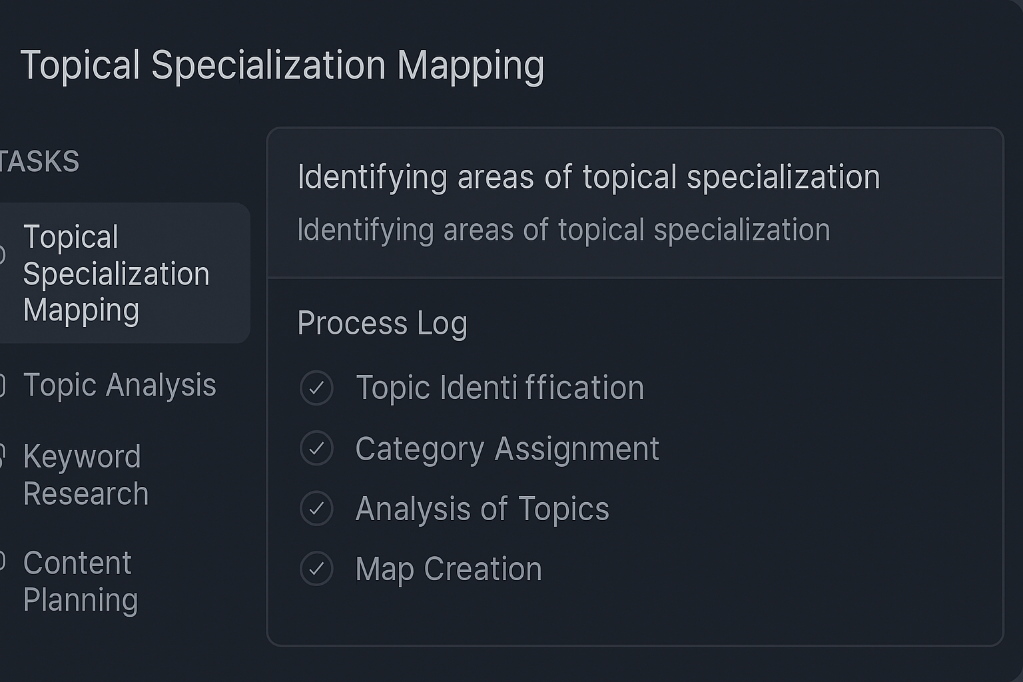Open the Analysis of Topics step
The image size is (1023, 682).
point(482,509)
